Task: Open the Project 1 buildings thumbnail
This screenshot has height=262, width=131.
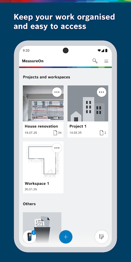Action: 88,103
